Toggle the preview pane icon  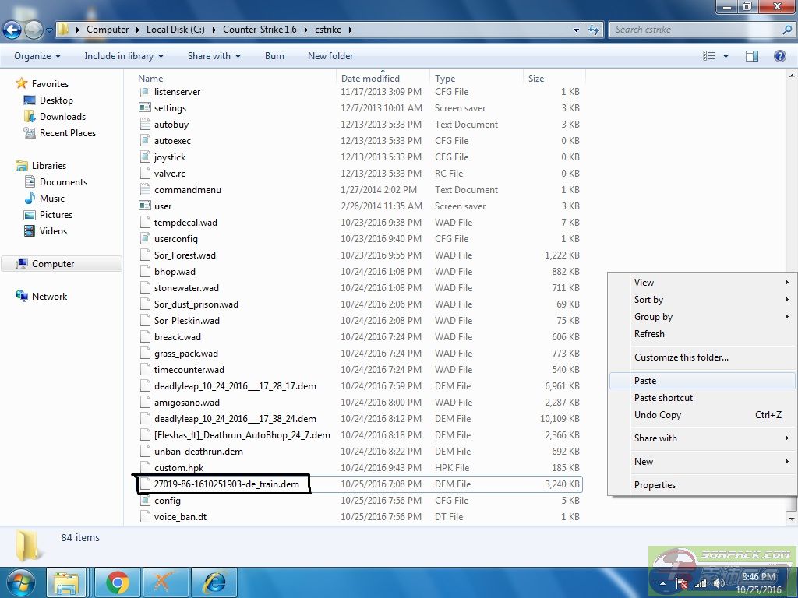752,56
